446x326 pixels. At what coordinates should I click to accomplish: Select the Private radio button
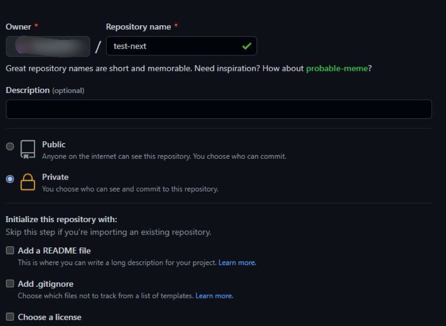click(x=10, y=179)
